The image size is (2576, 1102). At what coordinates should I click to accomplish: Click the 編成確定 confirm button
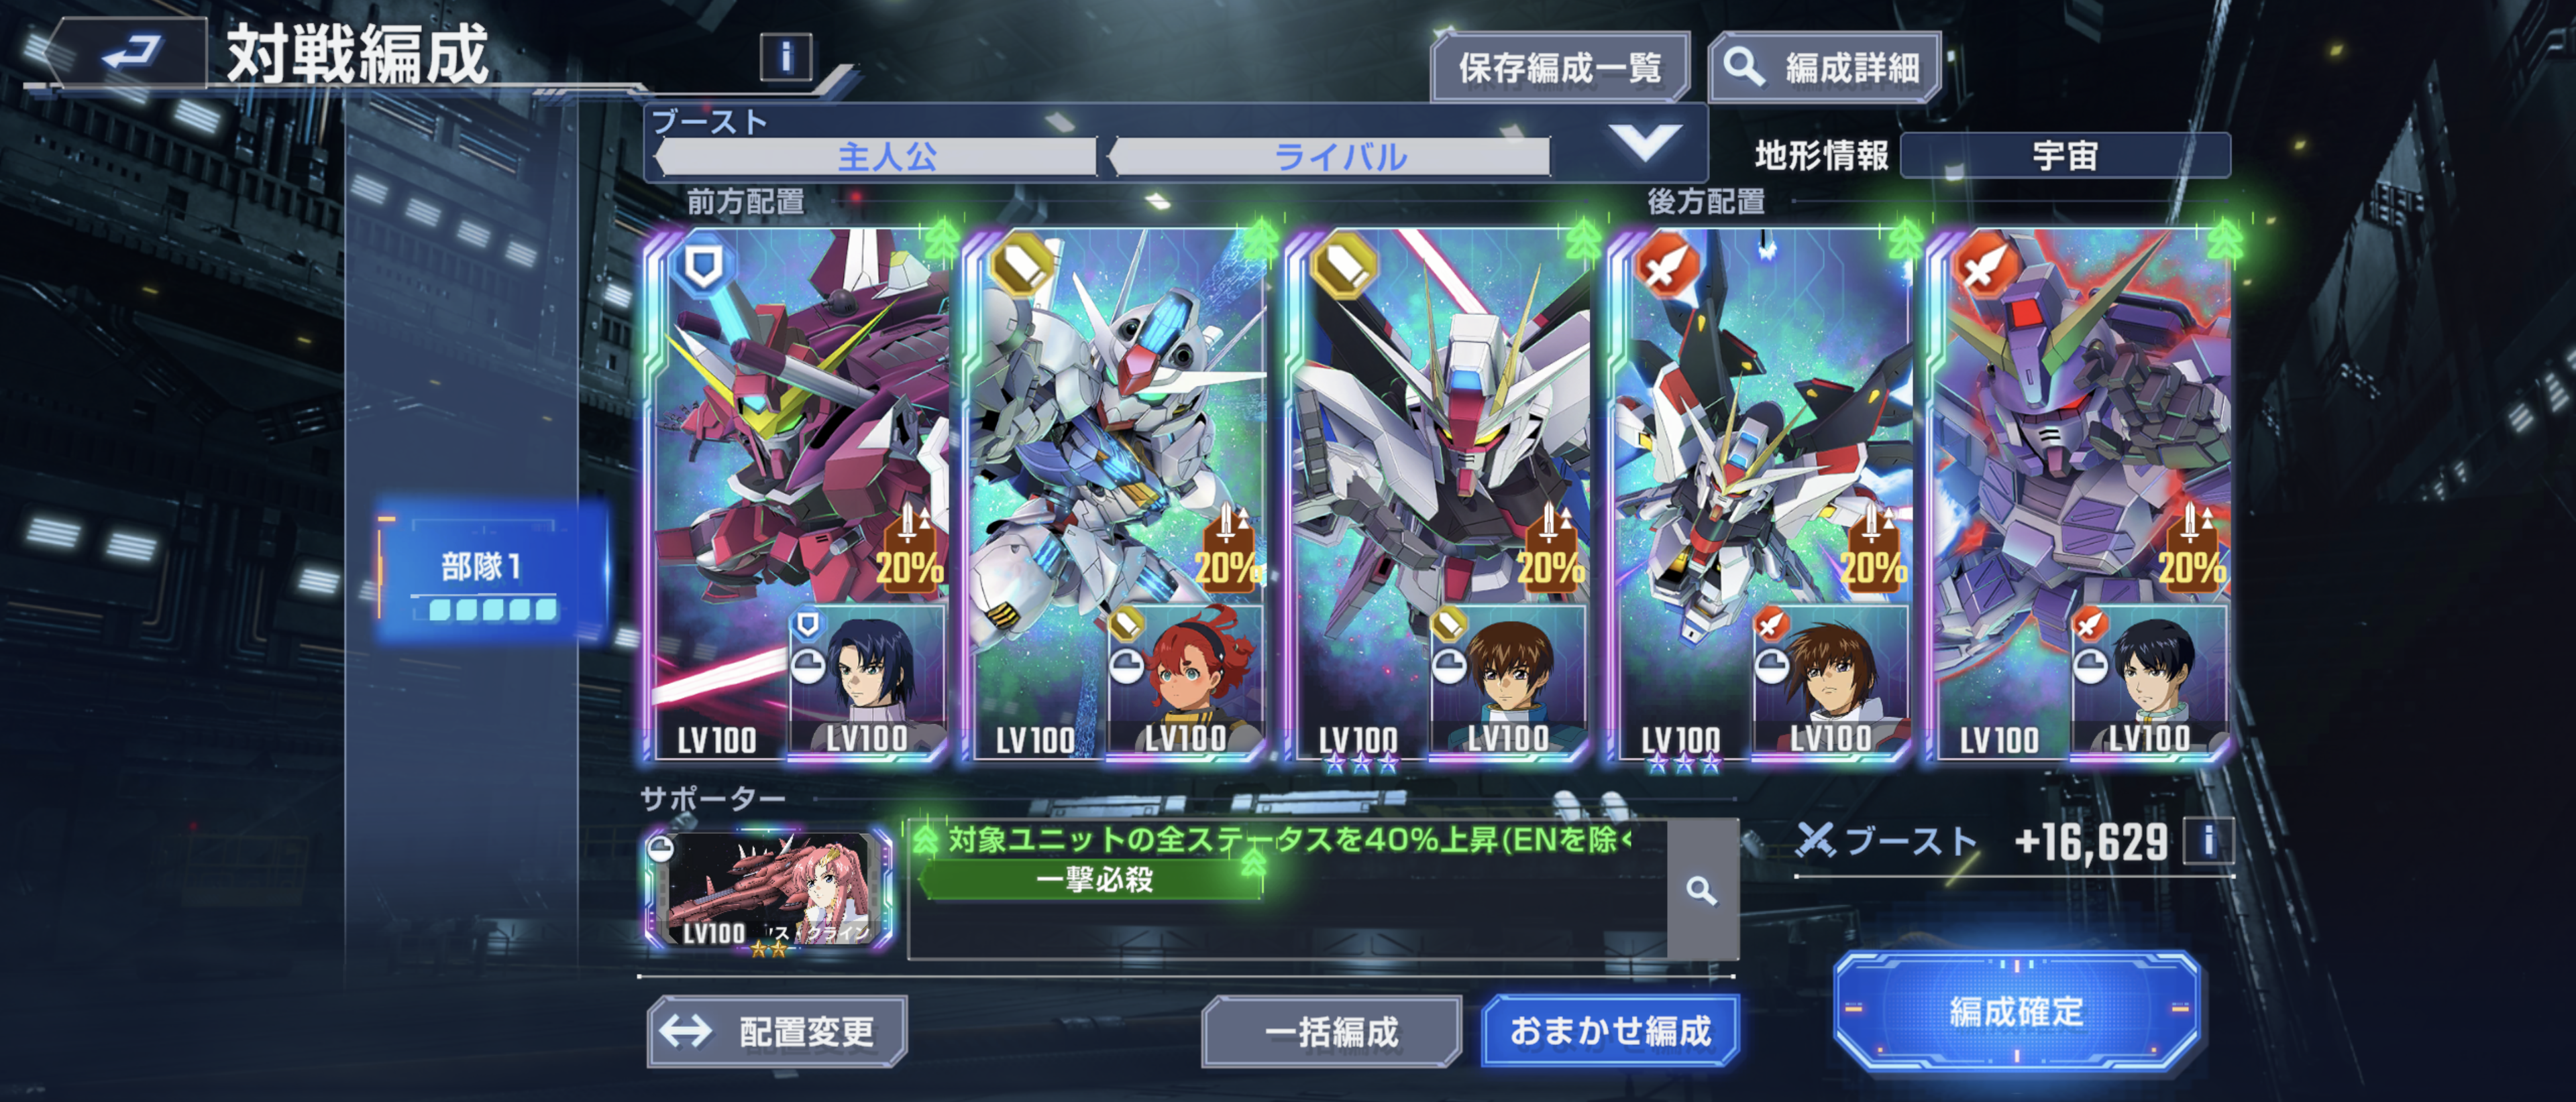coord(2016,1011)
